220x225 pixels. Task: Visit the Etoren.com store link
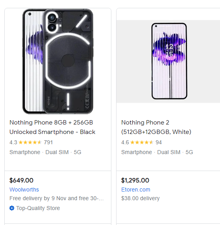(x=136, y=190)
